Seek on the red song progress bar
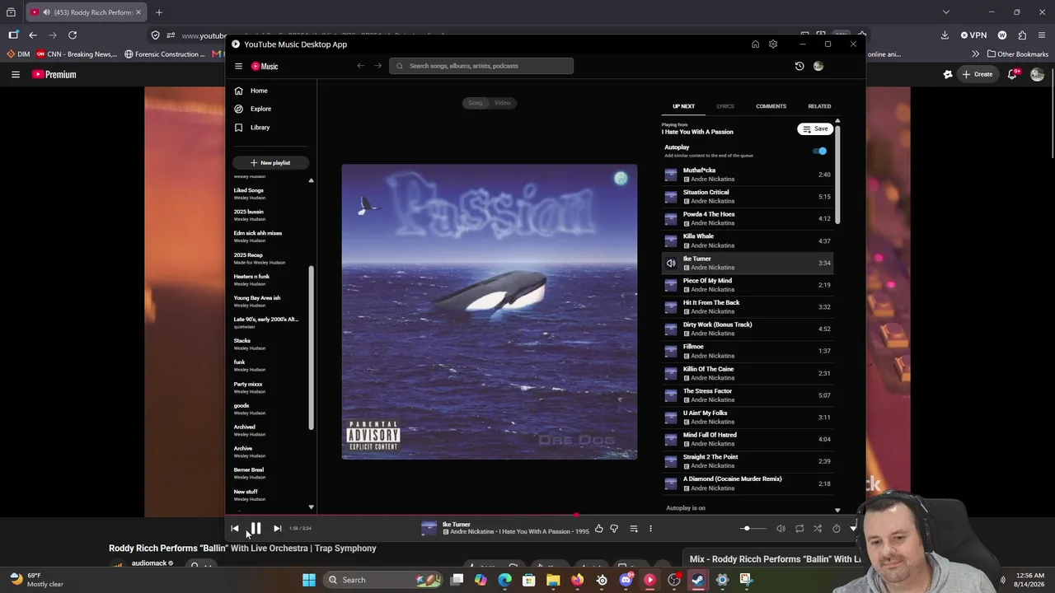1055x593 pixels. 546,516
